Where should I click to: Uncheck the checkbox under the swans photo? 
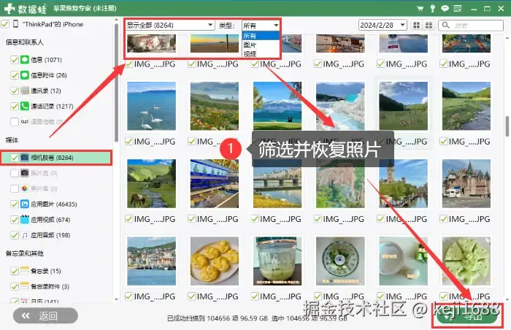pyautogui.click(x=129, y=141)
